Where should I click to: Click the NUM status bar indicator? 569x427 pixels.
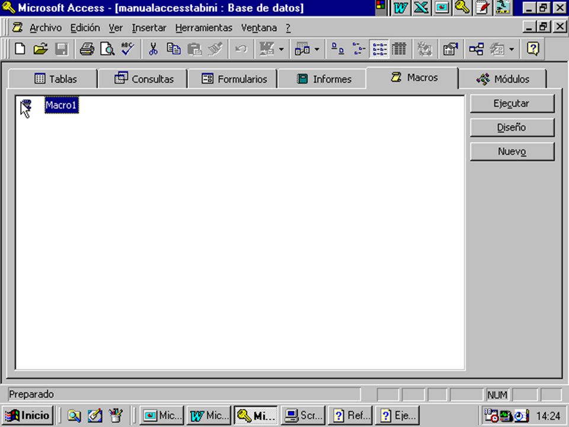(x=497, y=395)
